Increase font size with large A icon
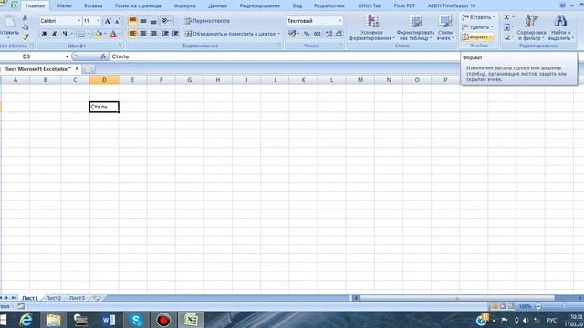584x328 pixels. [108, 21]
